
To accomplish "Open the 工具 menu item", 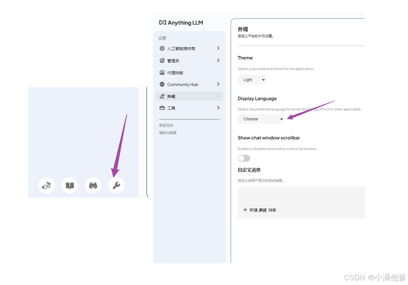I will [189, 108].
